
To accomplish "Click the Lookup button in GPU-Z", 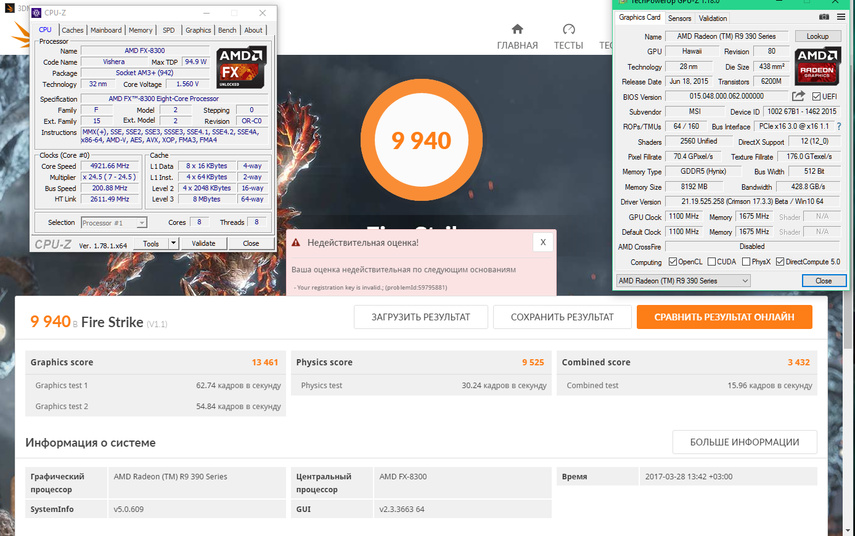I will coord(817,36).
